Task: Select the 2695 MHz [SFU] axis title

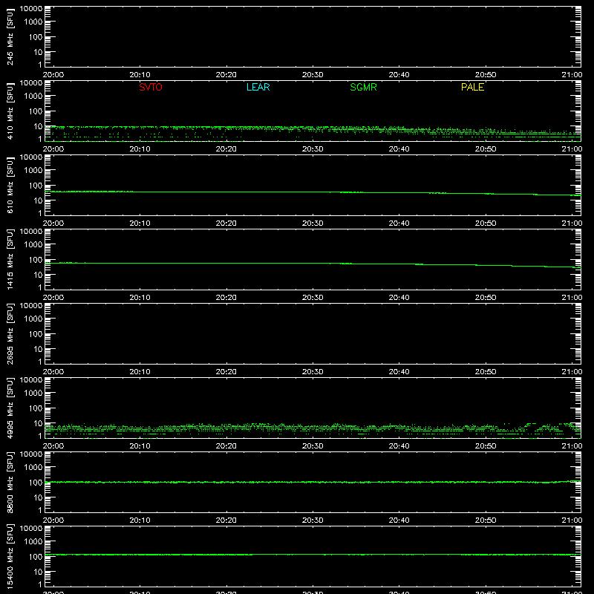Action: click(x=10, y=333)
